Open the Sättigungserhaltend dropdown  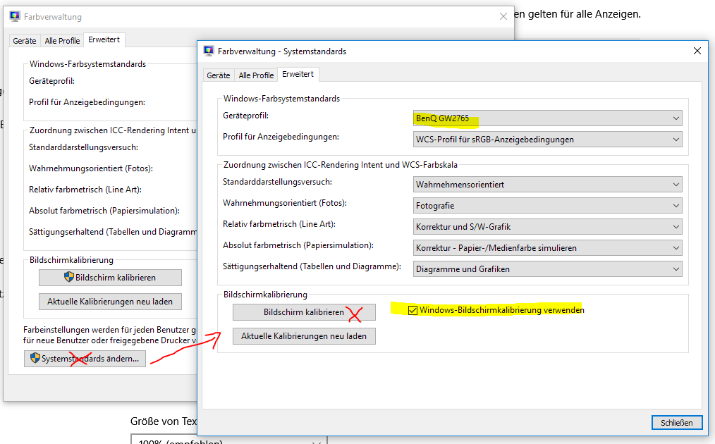coord(547,269)
